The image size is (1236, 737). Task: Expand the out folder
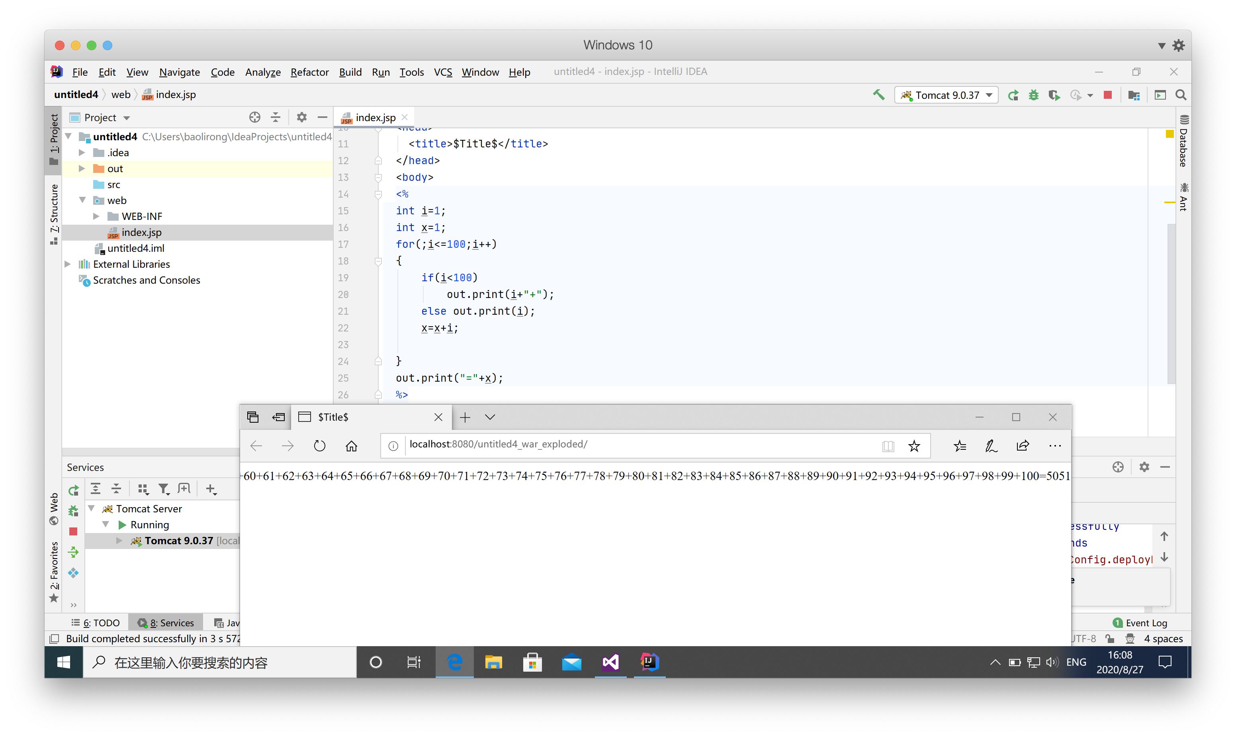(x=82, y=169)
